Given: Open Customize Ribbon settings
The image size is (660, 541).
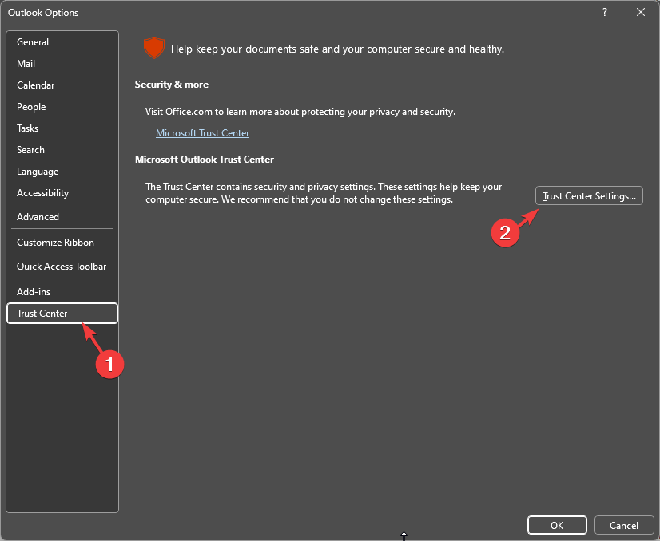Looking at the screenshot, I should pos(62,243).
